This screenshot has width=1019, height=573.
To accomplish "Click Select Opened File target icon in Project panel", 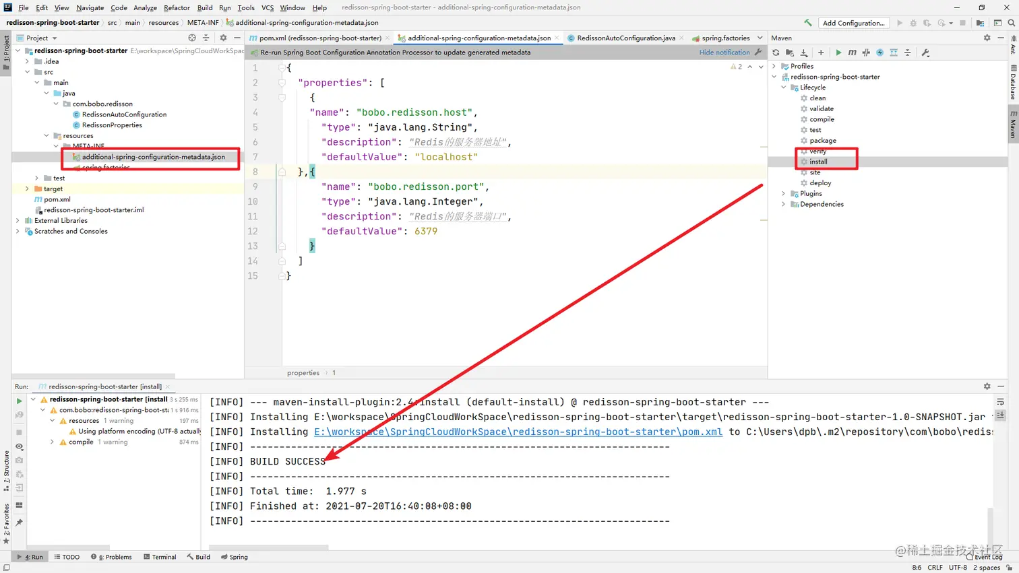I will 192,38.
